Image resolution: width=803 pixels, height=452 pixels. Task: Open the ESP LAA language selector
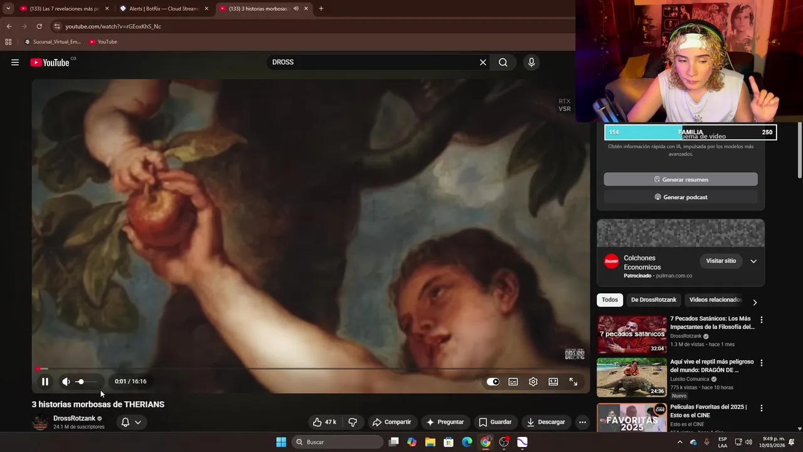(723, 442)
